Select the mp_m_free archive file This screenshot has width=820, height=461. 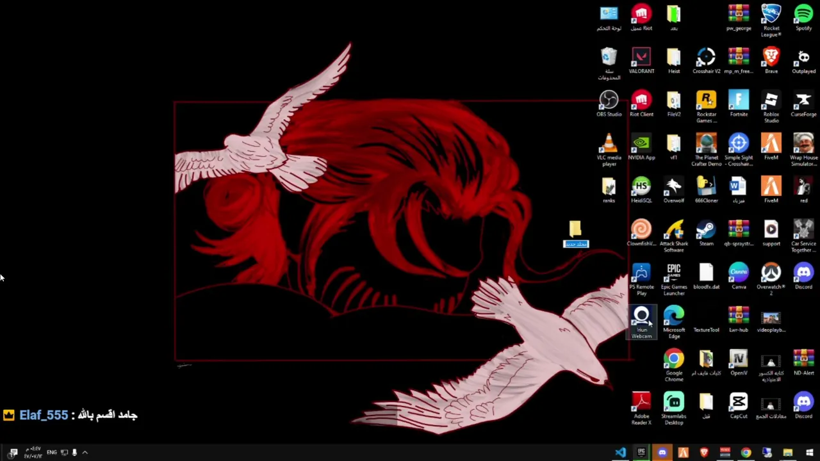click(x=739, y=61)
